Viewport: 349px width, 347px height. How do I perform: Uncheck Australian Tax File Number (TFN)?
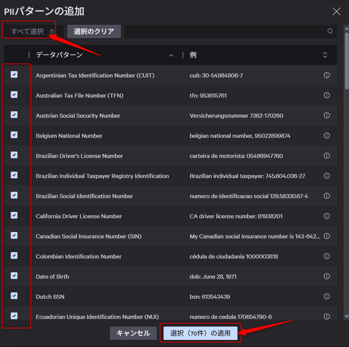click(x=14, y=95)
